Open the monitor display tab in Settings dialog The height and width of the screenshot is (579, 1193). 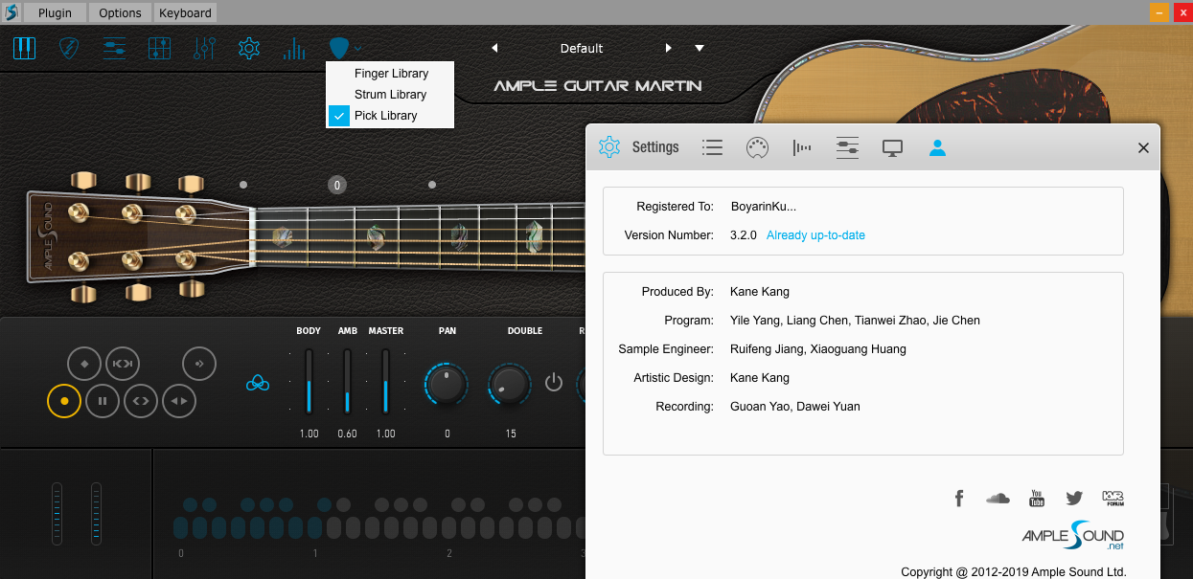[x=893, y=147]
